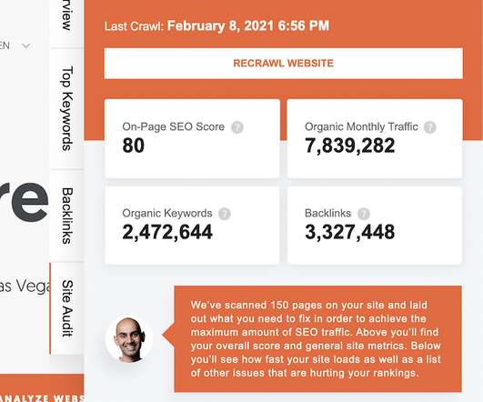The height and width of the screenshot is (402, 483).
Task: Open the Organic Keywords card
Action: point(192,226)
